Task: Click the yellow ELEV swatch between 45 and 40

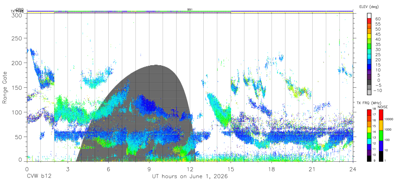Action: pyautogui.click(x=369, y=36)
